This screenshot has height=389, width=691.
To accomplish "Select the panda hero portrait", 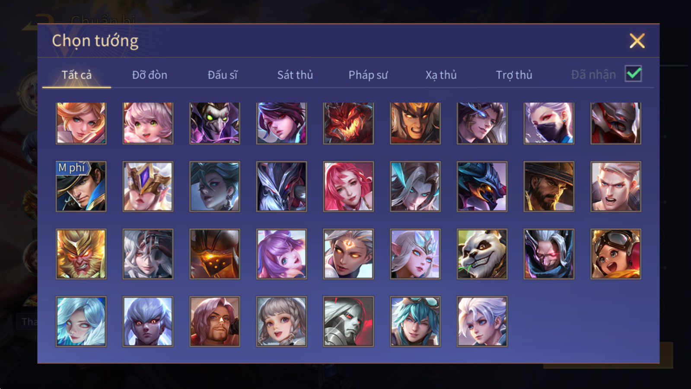I will coord(482,254).
